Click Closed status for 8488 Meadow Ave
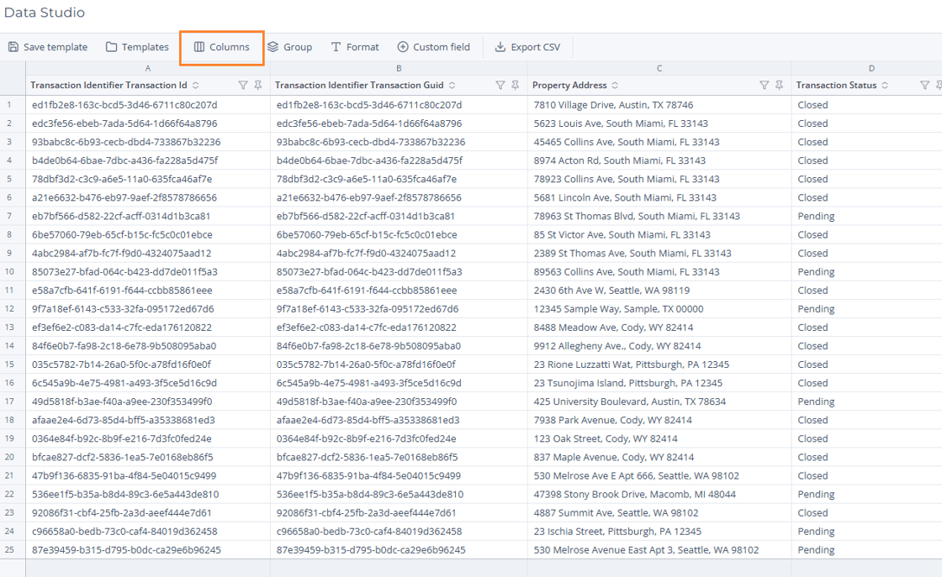The width and height of the screenshot is (942, 577). (x=812, y=328)
